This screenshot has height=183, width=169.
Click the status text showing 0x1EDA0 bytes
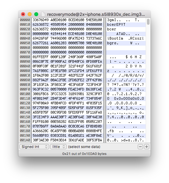84,154
